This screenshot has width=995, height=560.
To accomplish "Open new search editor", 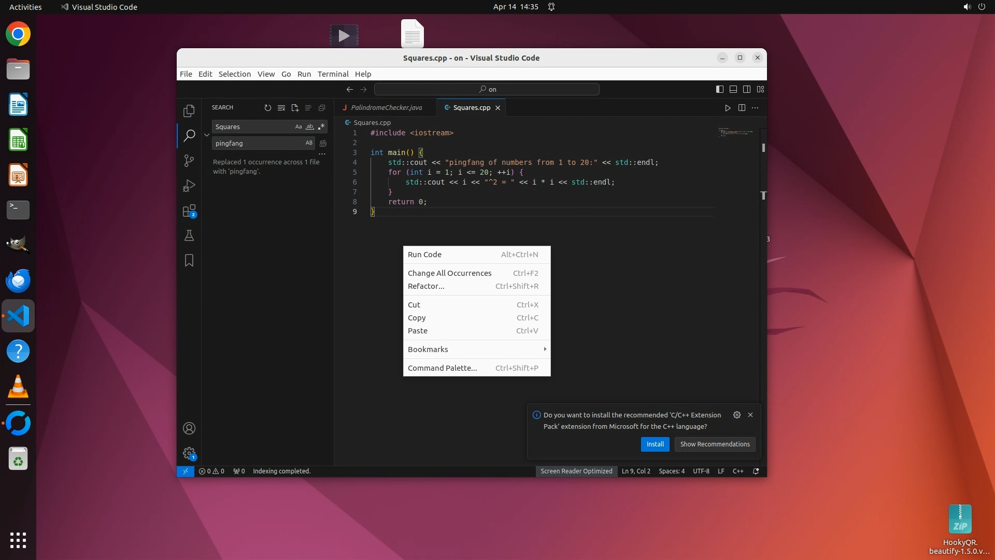I will click(295, 108).
